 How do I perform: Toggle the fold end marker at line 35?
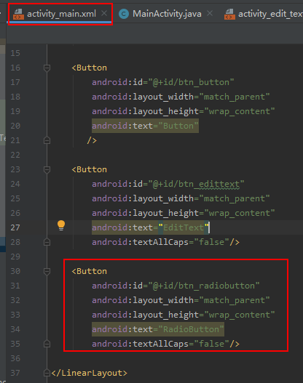47,344
